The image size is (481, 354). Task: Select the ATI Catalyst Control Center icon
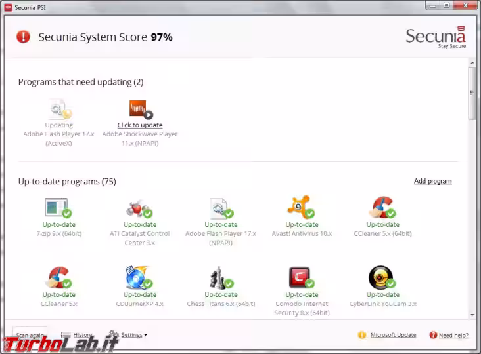tap(139, 208)
